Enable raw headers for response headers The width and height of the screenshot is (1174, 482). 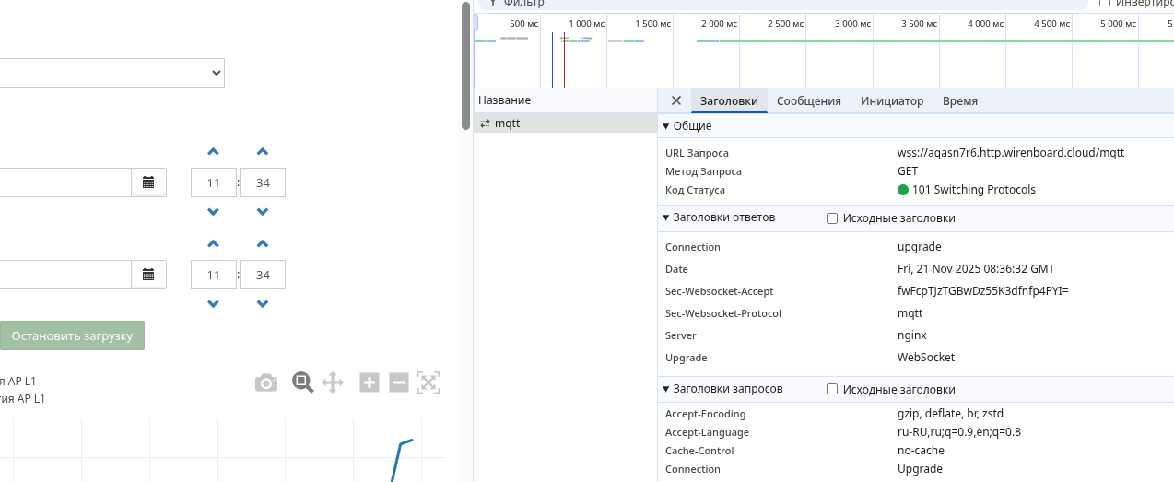[x=832, y=218]
